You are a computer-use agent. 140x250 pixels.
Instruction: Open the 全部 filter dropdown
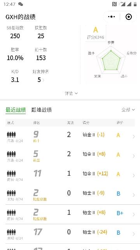128,110
